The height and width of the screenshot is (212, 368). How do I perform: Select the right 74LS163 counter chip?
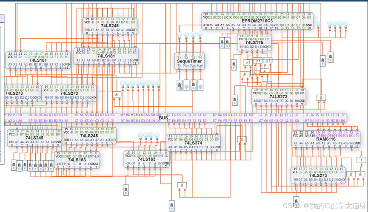tap(146, 159)
